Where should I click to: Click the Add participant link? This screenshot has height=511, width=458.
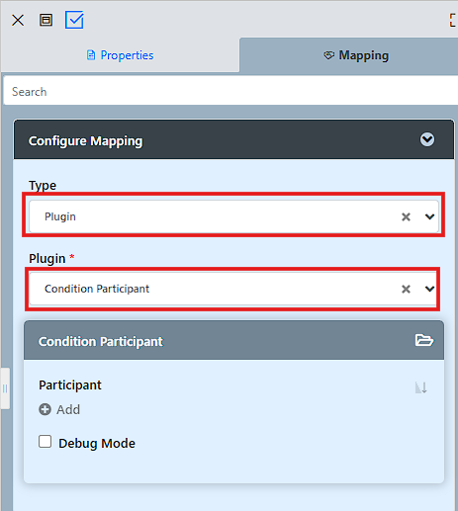click(68, 409)
